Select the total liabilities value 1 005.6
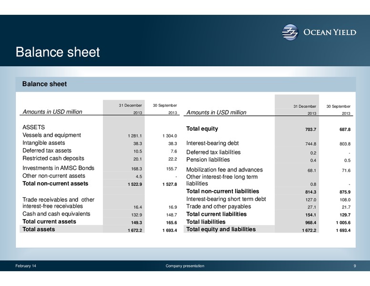Image resolution: width=370 pixels, height=286 pixels. click(x=343, y=223)
